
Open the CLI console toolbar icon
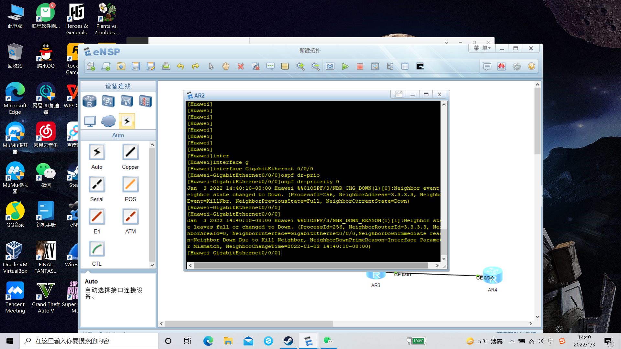tap(420, 67)
